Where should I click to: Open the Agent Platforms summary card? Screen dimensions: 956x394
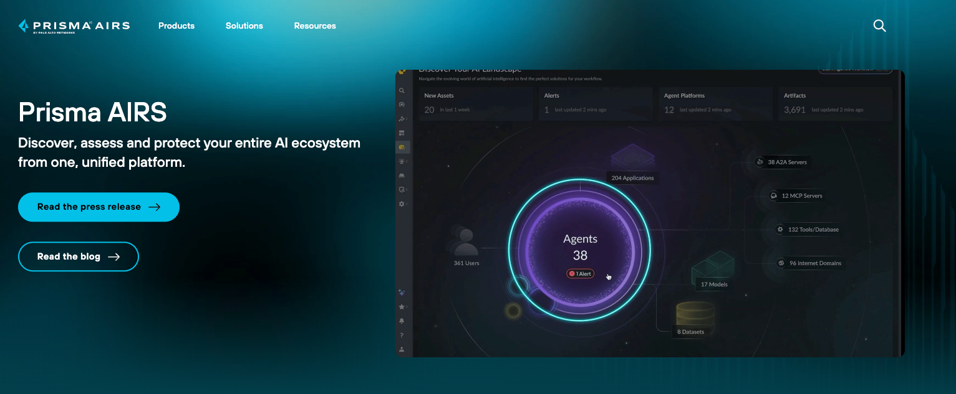715,103
